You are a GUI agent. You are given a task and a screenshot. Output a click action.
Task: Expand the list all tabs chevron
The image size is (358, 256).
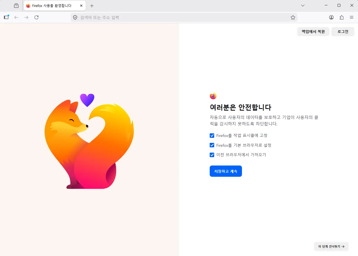[303, 5]
